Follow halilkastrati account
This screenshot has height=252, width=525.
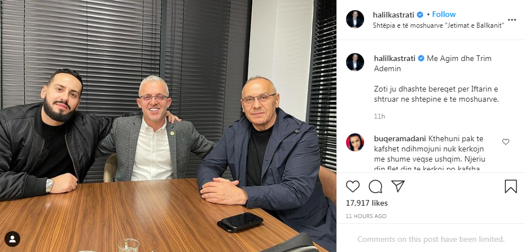444,15
